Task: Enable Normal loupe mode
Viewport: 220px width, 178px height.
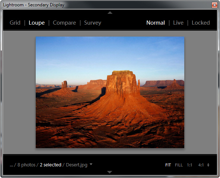Action: pos(156,23)
